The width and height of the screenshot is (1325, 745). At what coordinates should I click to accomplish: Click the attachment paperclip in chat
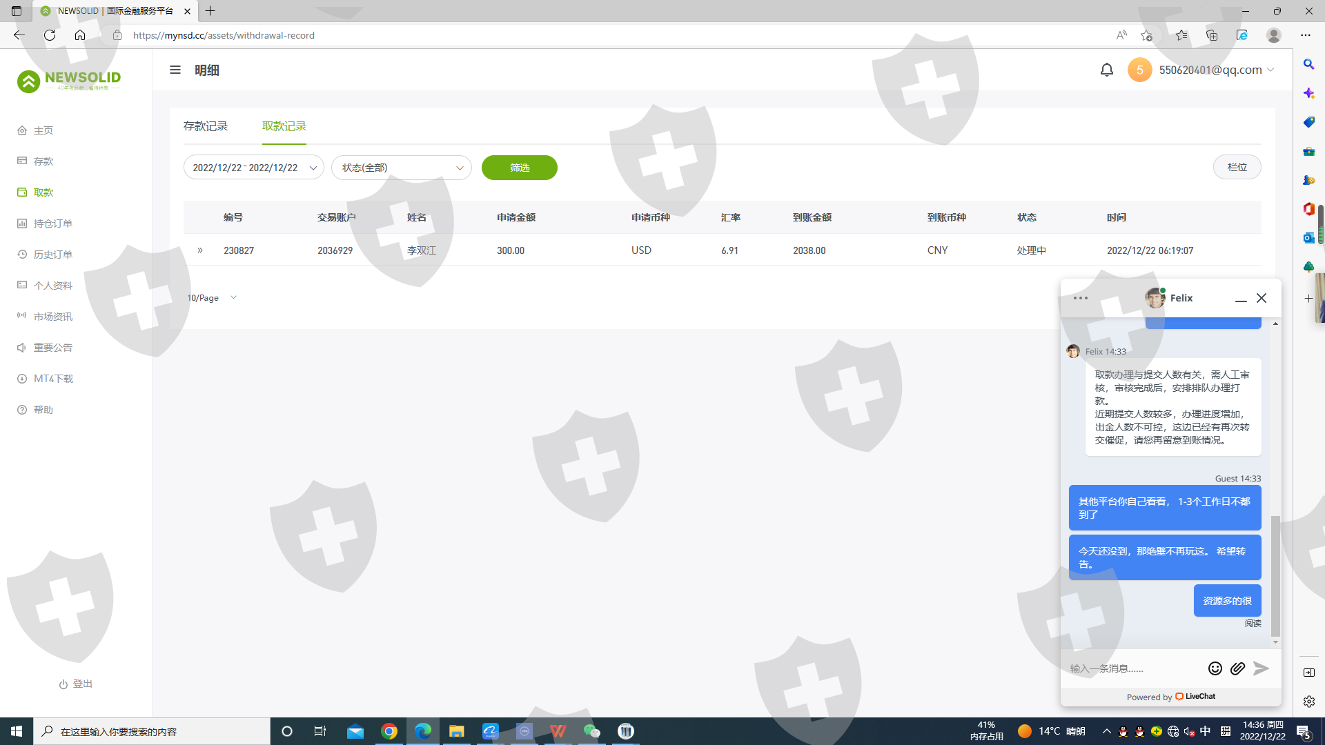[x=1237, y=668]
